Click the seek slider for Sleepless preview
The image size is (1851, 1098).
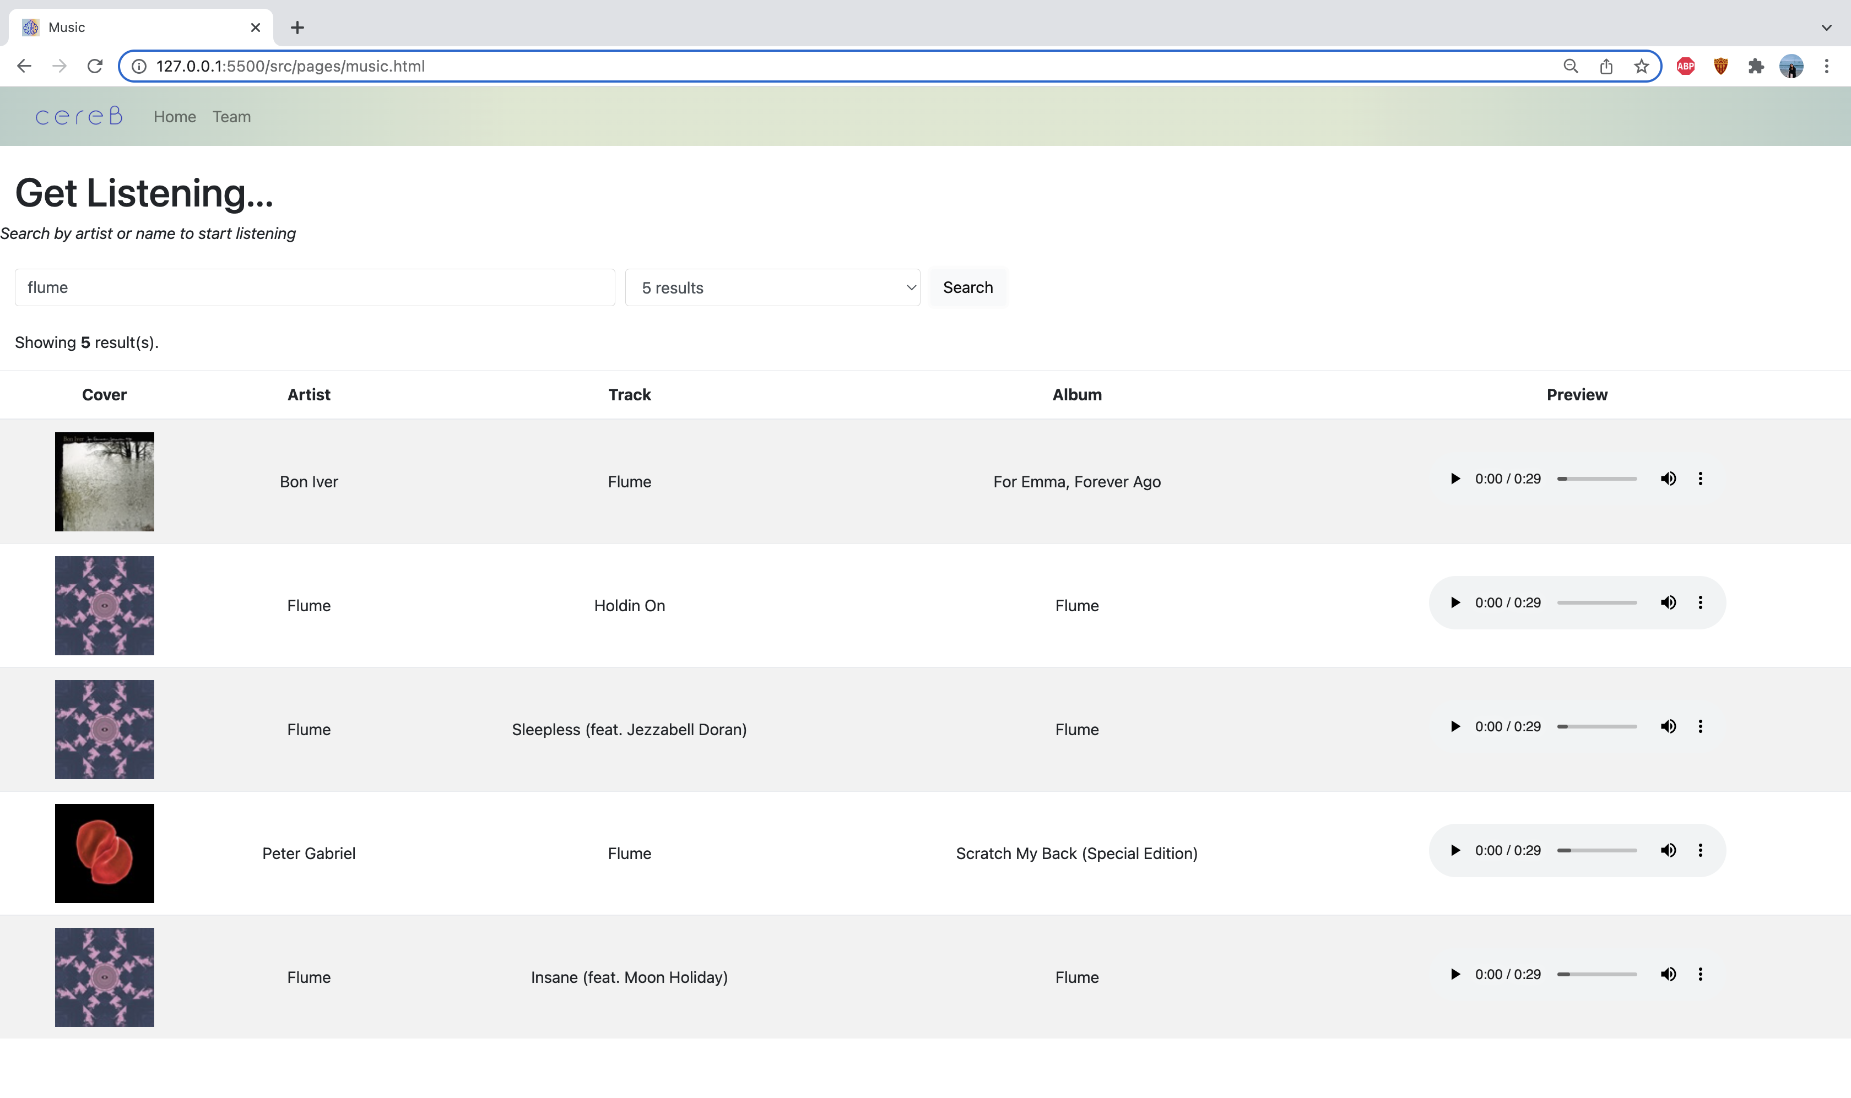point(1596,726)
